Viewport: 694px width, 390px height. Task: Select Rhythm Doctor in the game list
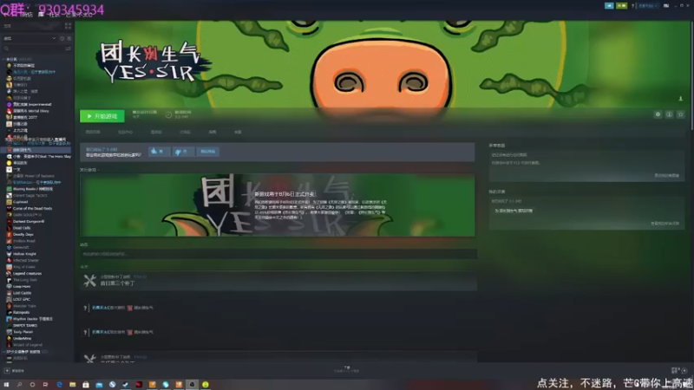point(32,319)
